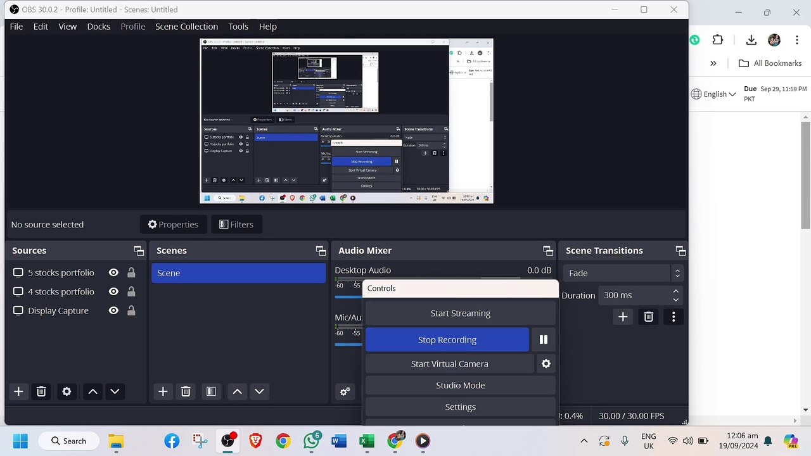Toggle lock on 5 stocks portfolio
Viewport: 811px width, 456px height.
(x=131, y=273)
